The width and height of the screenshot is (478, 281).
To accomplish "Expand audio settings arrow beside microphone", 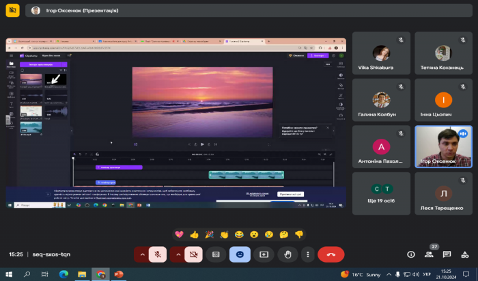I will tap(142, 254).
